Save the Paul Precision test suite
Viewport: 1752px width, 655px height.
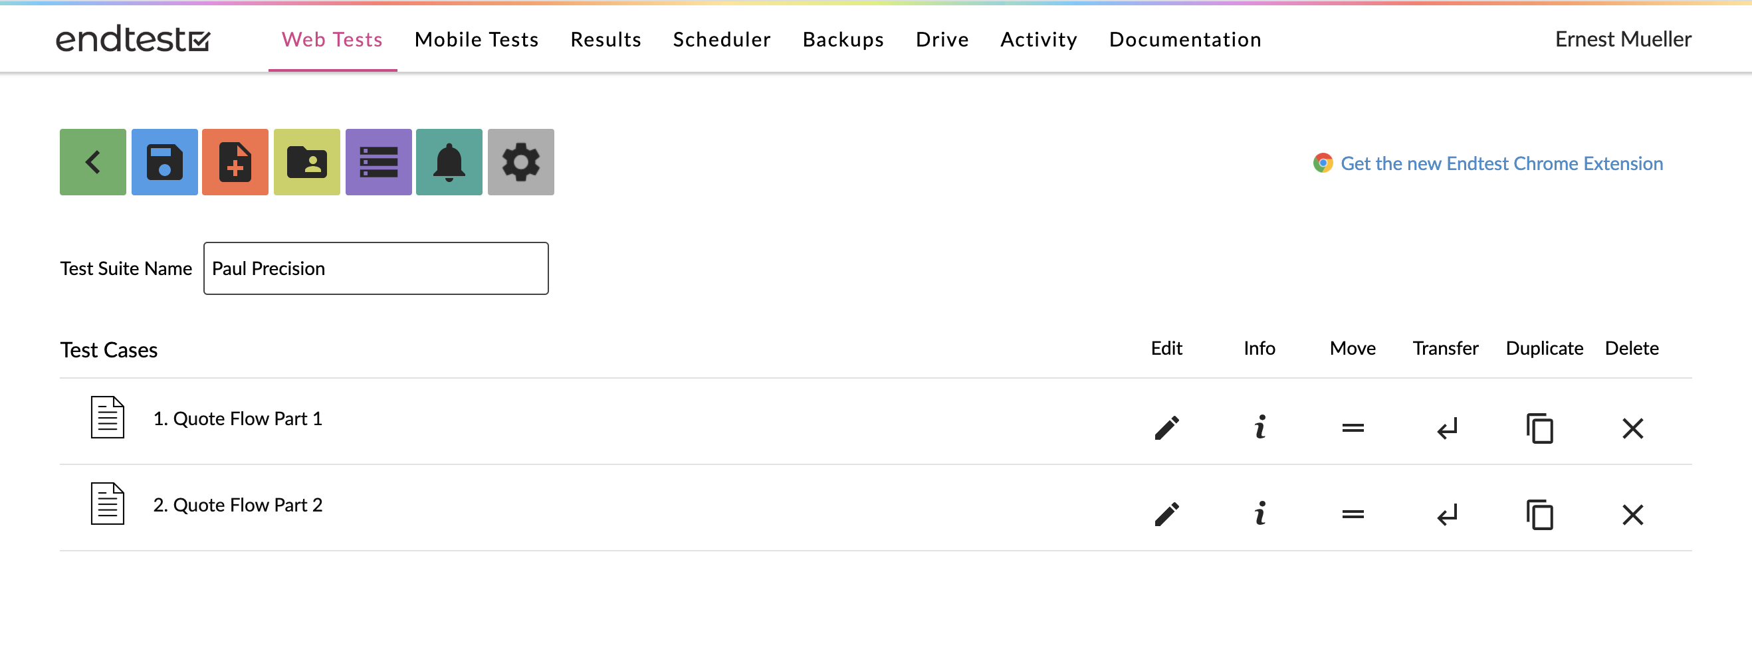[x=164, y=161]
